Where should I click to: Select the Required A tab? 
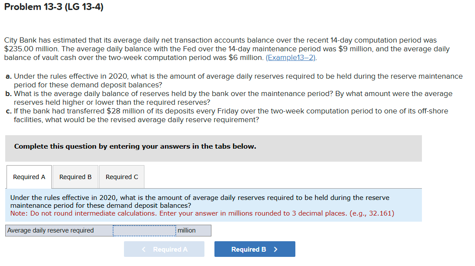tap(29, 176)
